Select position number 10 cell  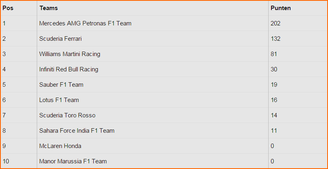point(19,161)
